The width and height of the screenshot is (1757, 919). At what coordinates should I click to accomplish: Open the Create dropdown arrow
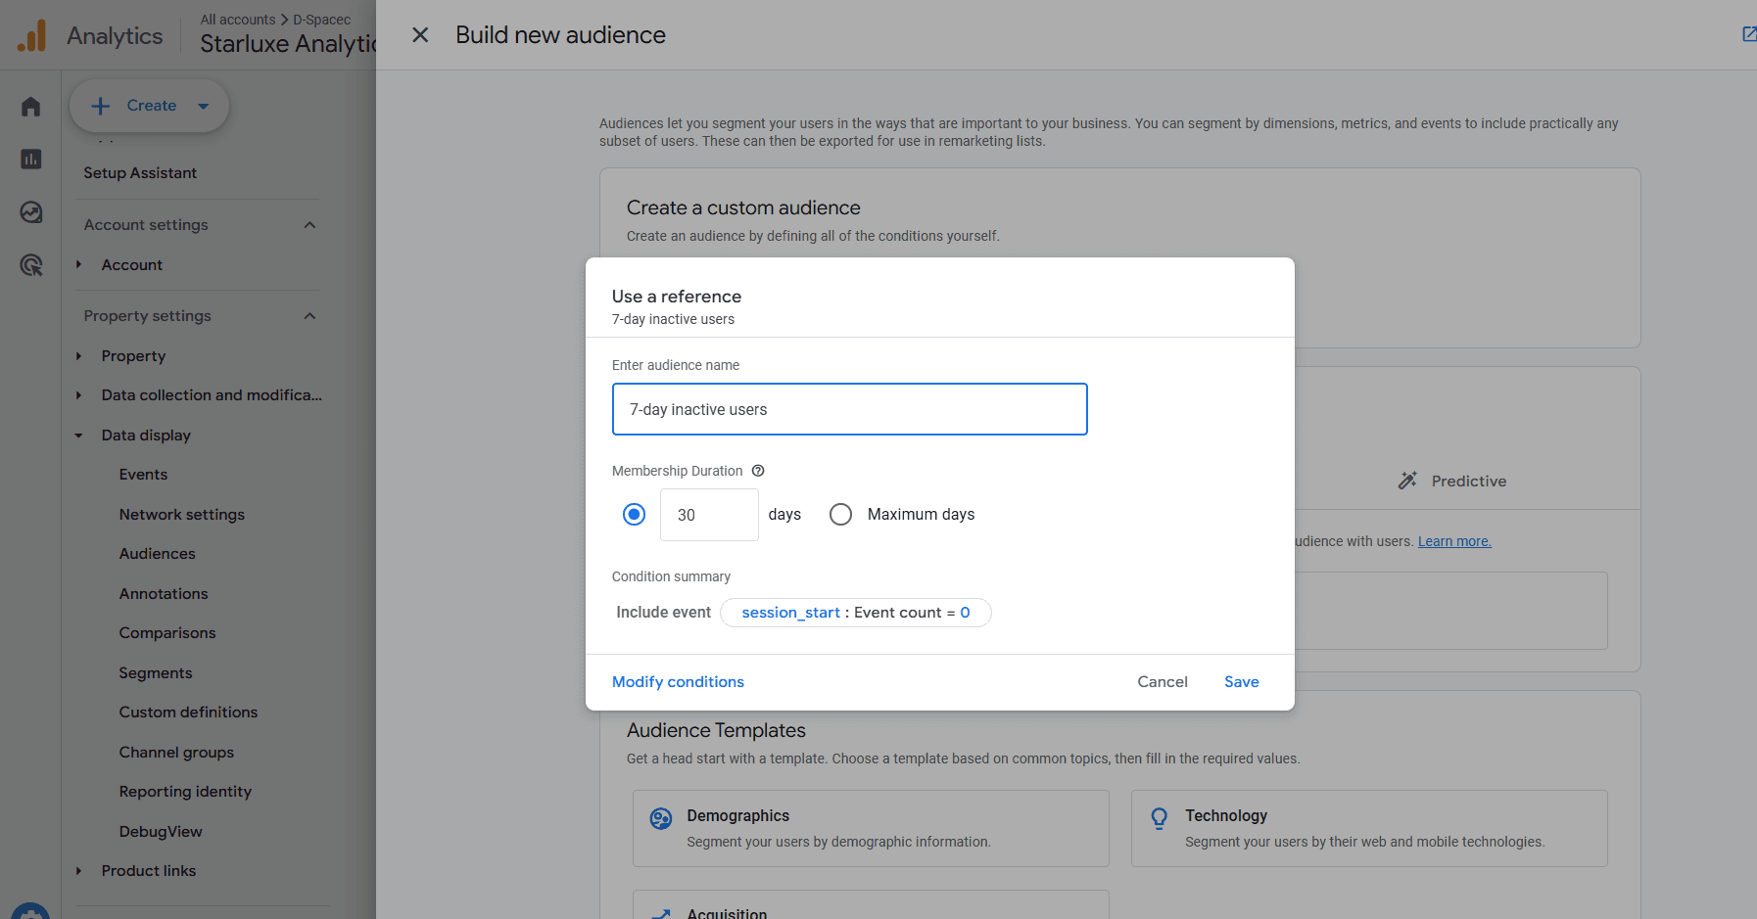point(204,106)
